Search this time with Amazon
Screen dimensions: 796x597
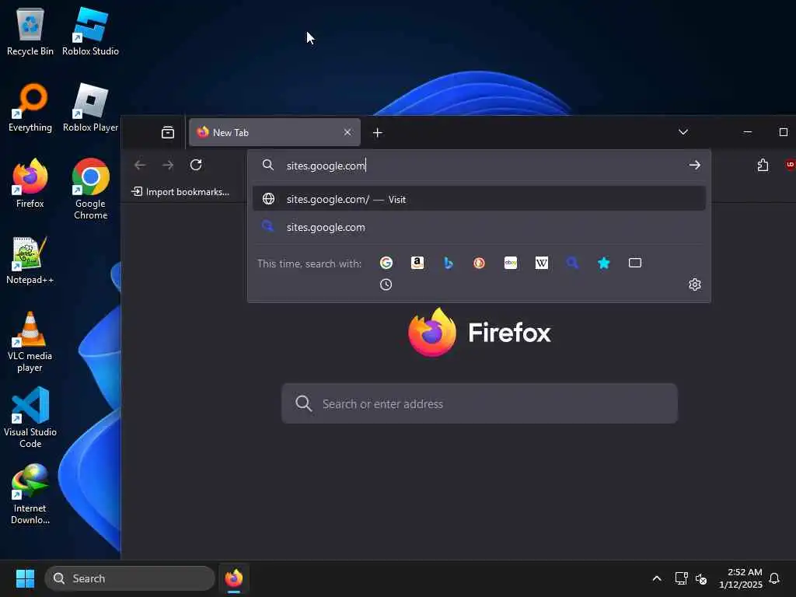(417, 263)
